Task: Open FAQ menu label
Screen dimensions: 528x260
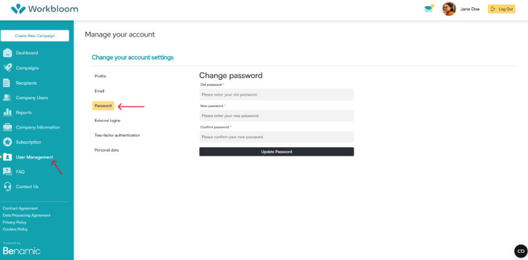Action: pos(20,172)
